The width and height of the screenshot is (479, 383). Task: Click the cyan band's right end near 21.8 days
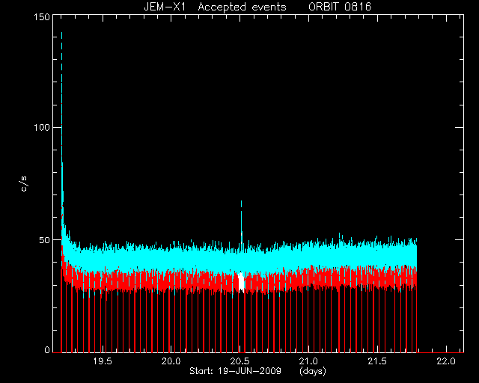click(x=414, y=254)
